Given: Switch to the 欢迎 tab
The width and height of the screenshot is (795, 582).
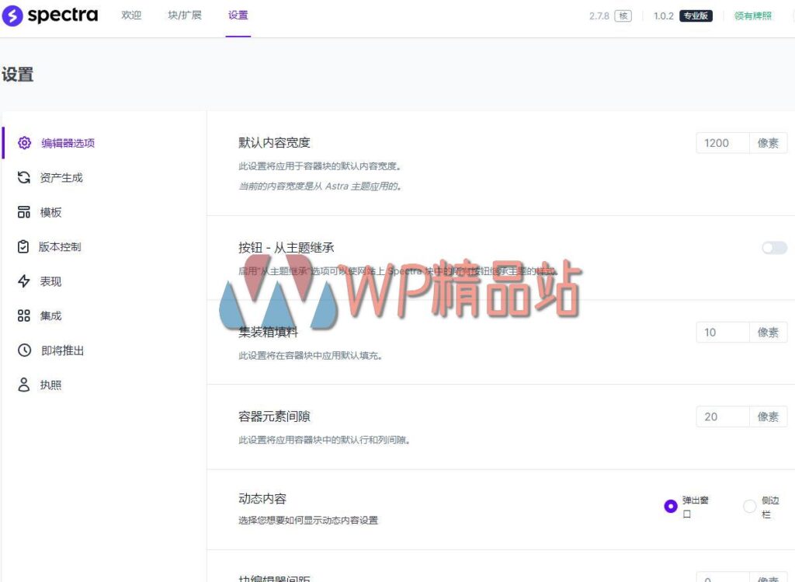Looking at the screenshot, I should [x=131, y=14].
